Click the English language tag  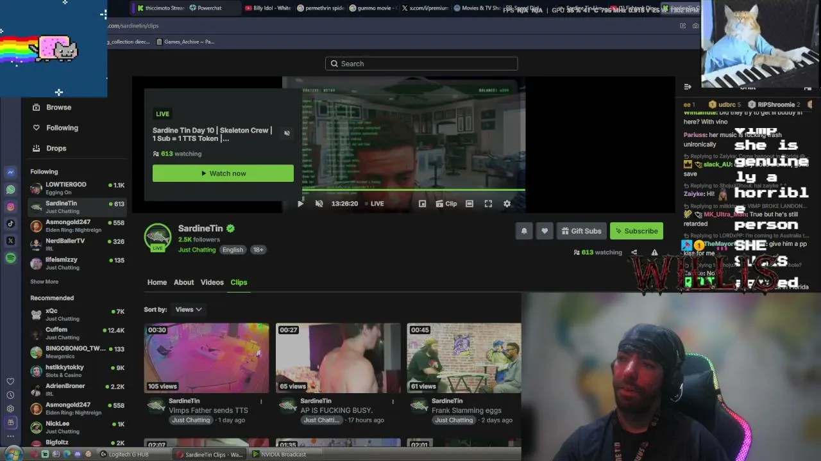tap(233, 250)
